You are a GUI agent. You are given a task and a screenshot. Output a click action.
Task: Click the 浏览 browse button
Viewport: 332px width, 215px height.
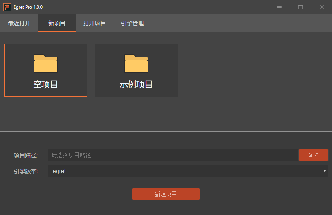coord(314,155)
